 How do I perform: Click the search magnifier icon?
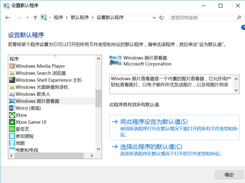[x=239, y=18]
